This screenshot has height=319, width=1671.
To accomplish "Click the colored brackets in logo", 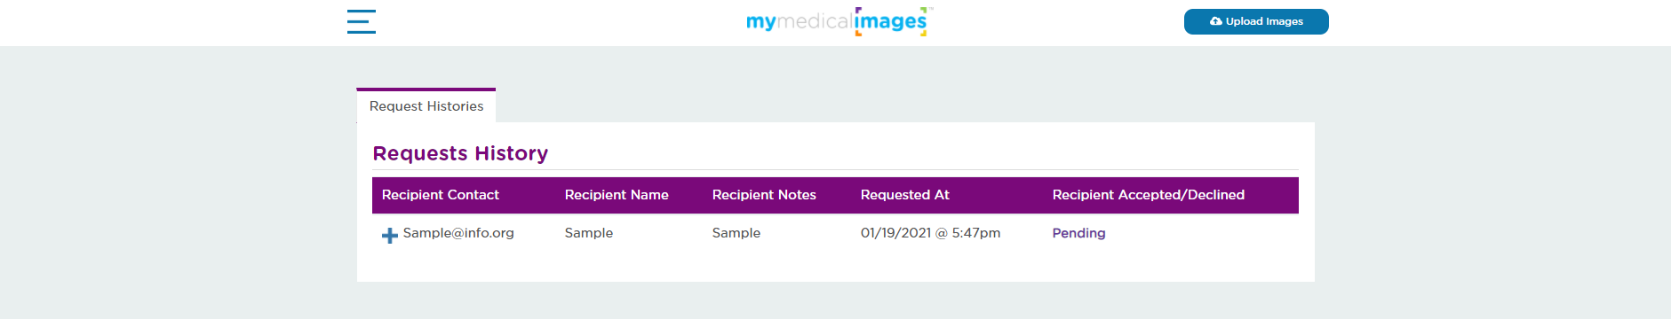I will click(x=891, y=21).
